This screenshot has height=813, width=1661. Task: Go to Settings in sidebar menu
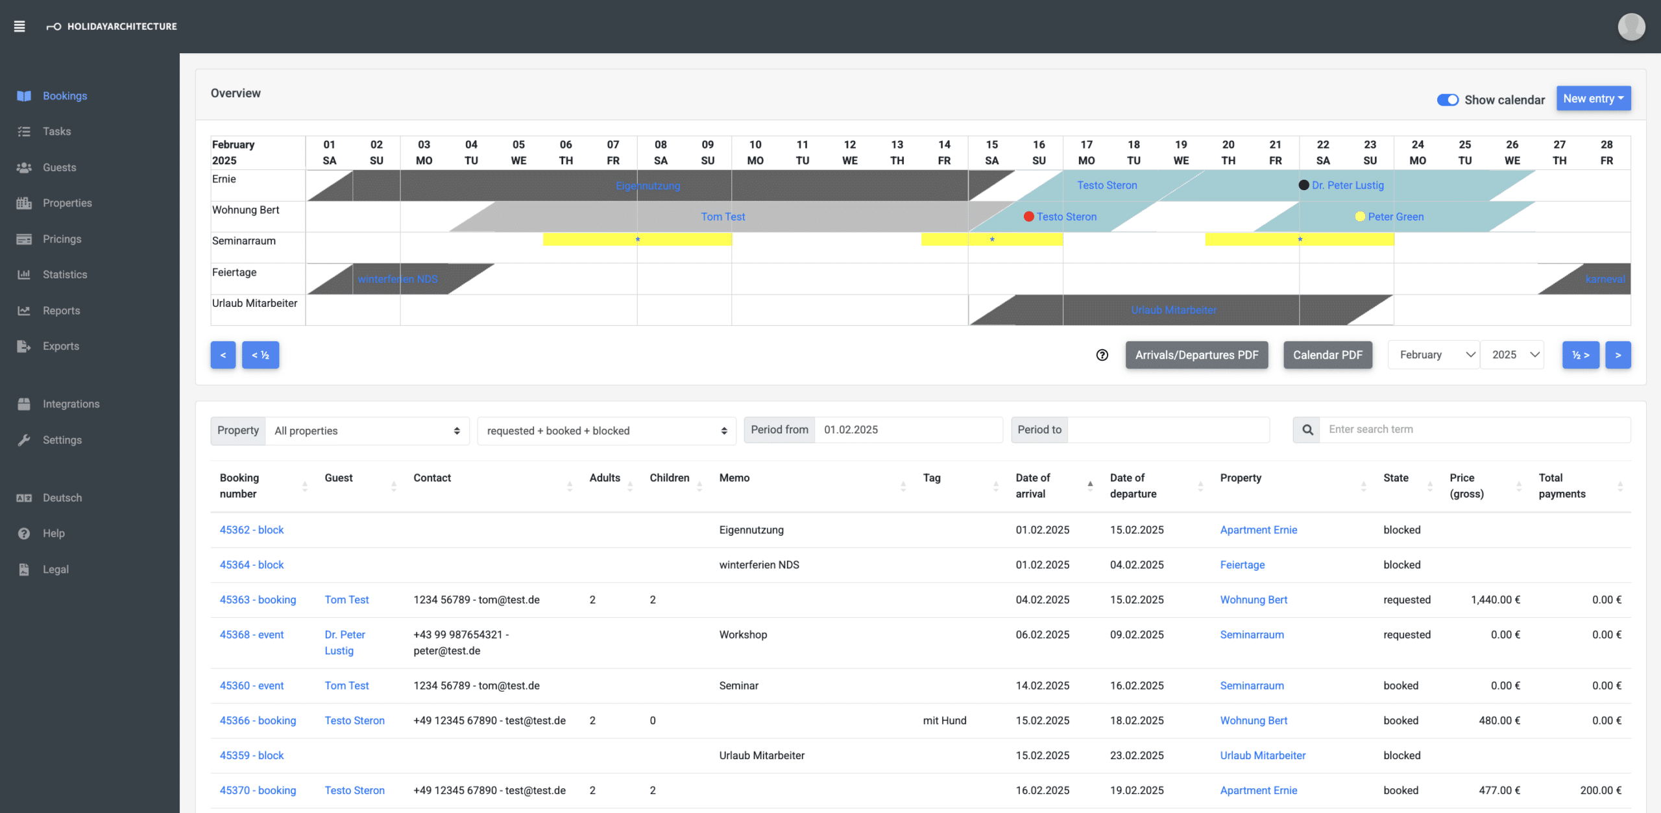pos(62,440)
